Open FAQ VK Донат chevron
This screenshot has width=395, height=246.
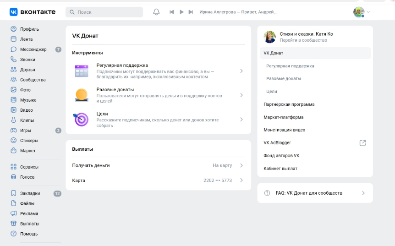tap(363, 193)
